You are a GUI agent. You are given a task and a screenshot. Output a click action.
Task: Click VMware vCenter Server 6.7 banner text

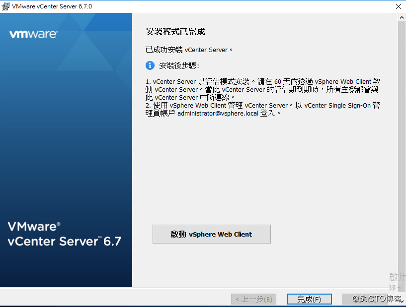65,234
